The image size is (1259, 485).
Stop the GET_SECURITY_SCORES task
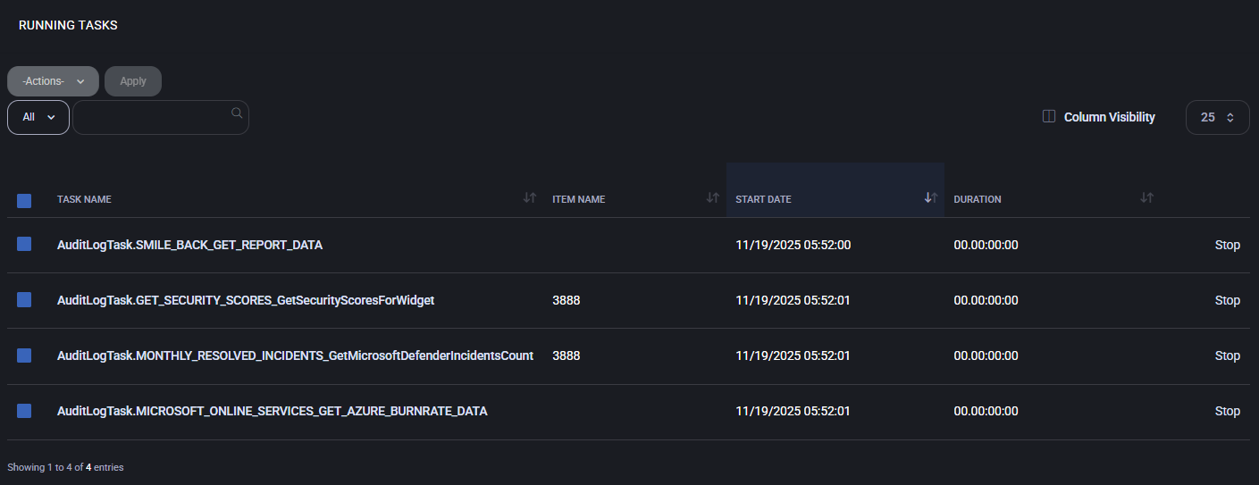[1227, 300]
